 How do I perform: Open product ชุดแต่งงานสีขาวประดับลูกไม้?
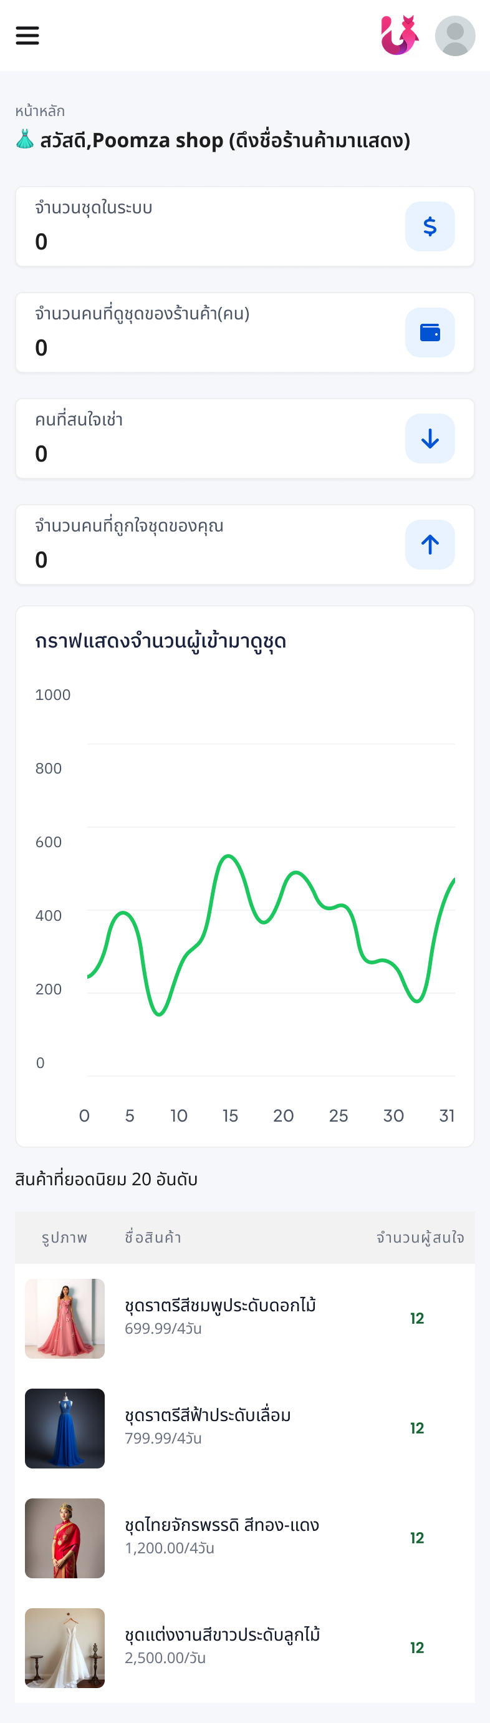click(x=222, y=1634)
